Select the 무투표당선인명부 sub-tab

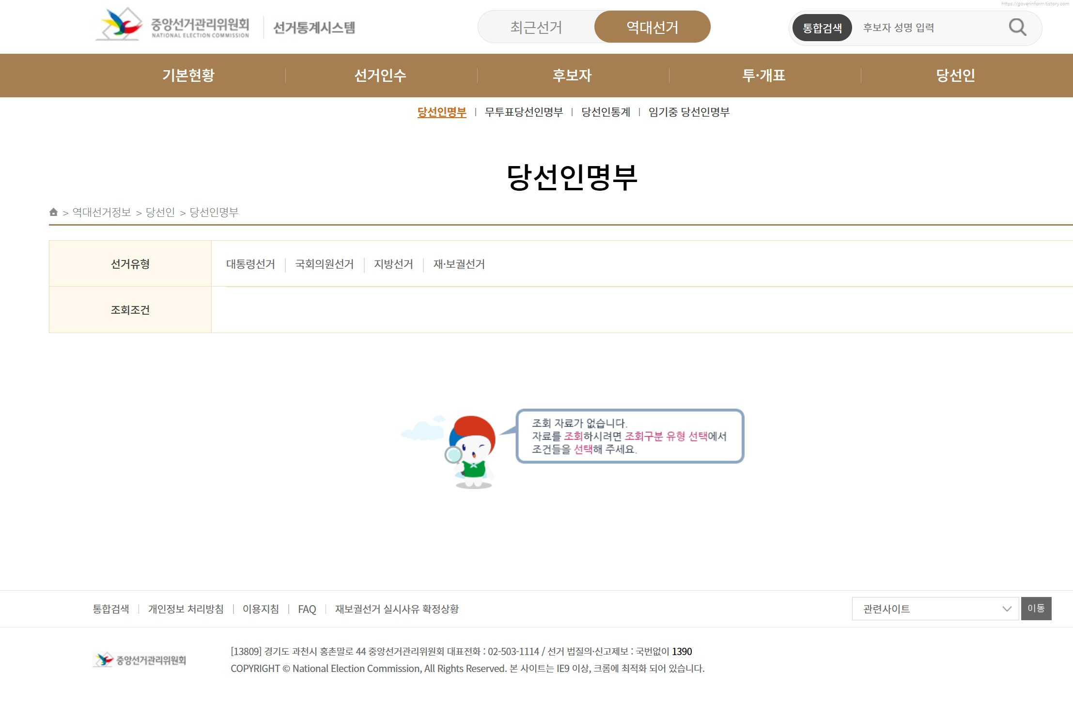point(524,112)
